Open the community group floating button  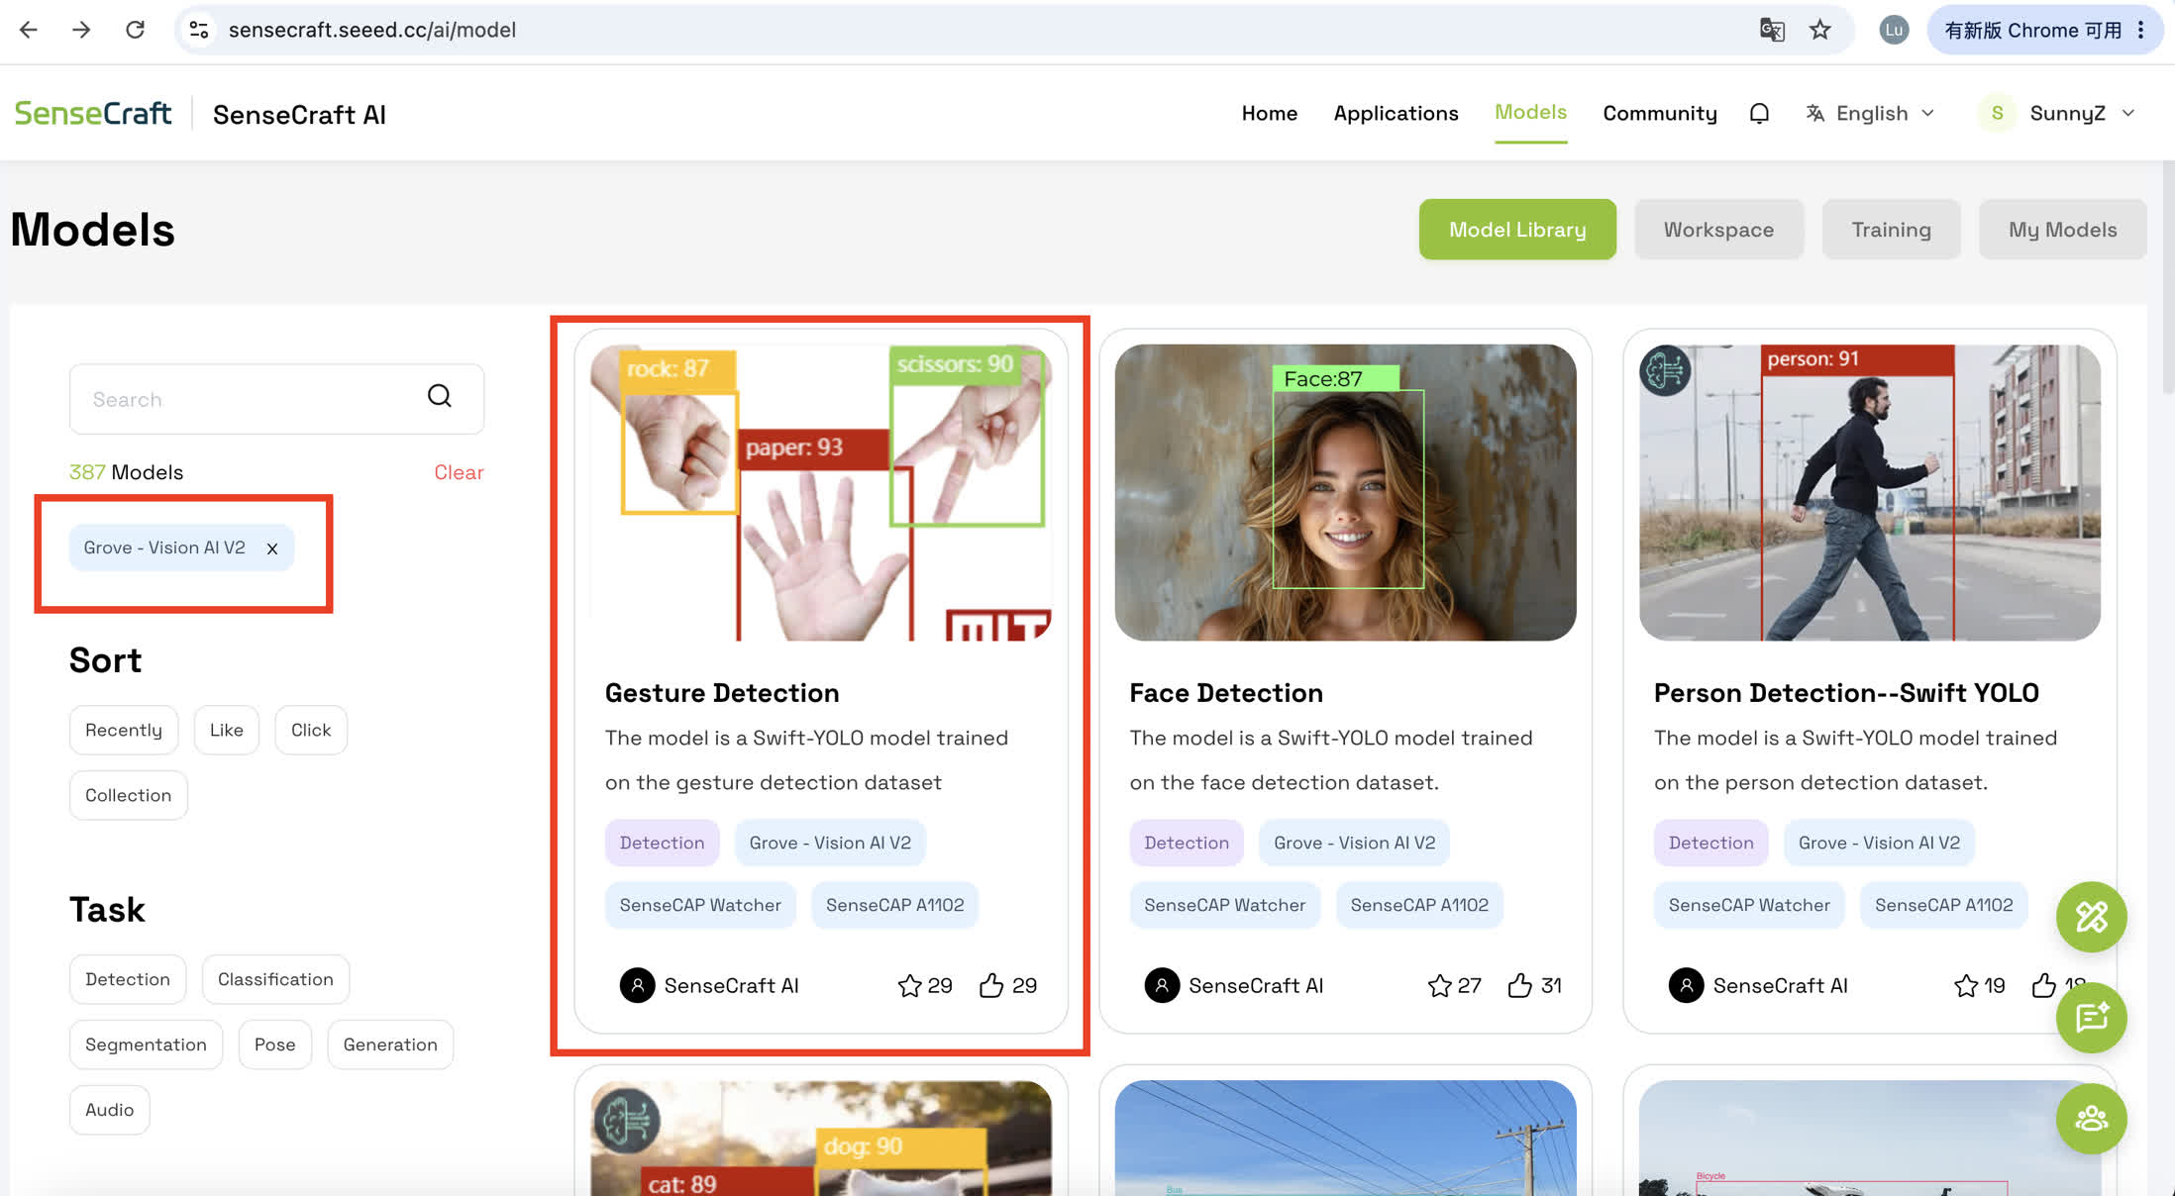2091,1119
